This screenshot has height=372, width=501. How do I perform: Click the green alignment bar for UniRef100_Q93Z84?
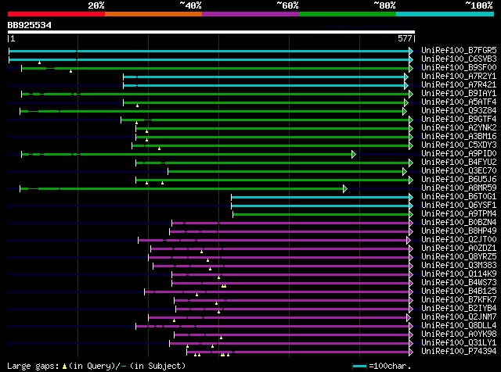[213, 111]
